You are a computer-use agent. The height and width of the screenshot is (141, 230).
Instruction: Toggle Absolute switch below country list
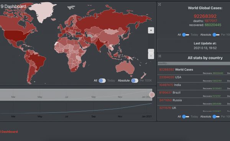[x=216, y=117]
